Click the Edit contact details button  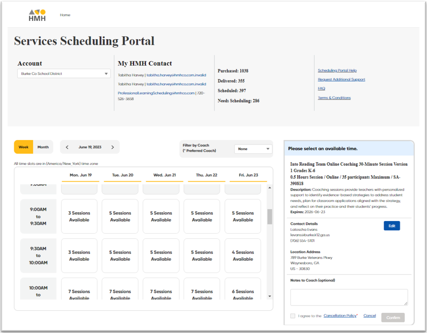[x=392, y=226]
